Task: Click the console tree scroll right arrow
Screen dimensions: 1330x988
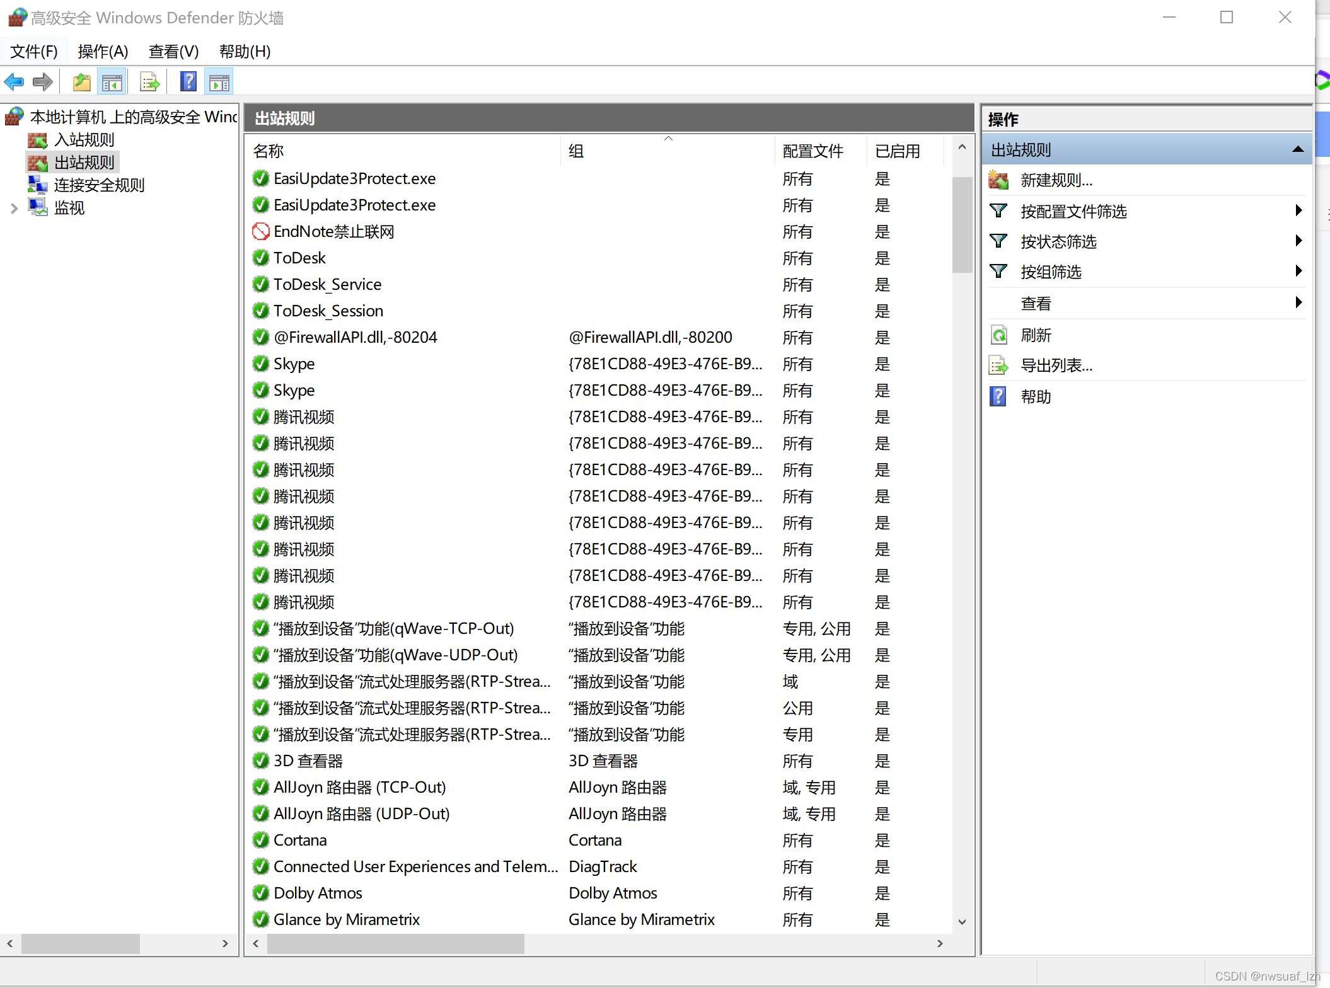Action: 225,943
